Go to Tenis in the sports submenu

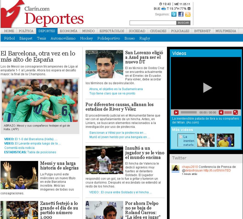click(41, 38)
